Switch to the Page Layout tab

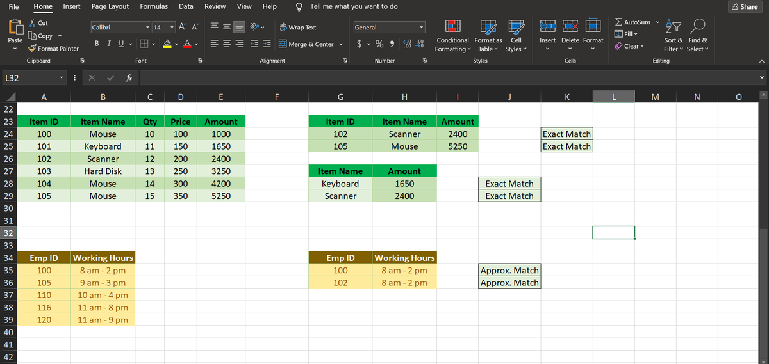point(110,6)
